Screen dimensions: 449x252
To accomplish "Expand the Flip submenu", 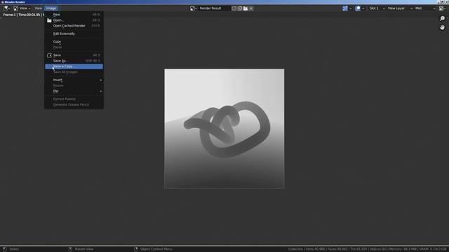I will point(74,91).
